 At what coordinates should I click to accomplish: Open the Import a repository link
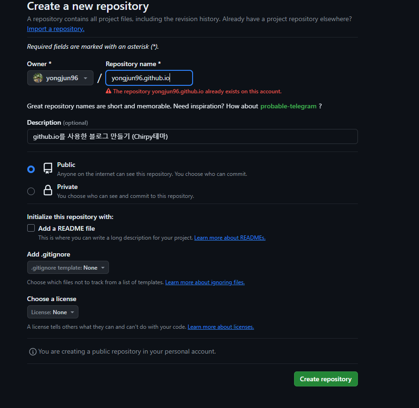[x=55, y=29]
